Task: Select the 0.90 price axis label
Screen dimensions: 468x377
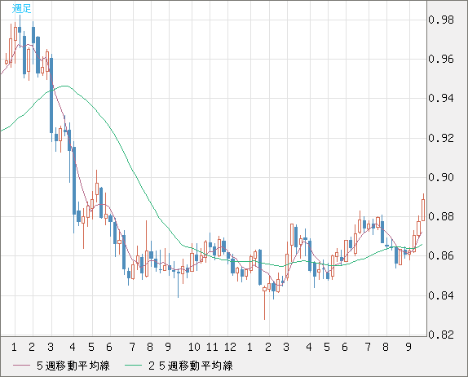Action: point(441,177)
